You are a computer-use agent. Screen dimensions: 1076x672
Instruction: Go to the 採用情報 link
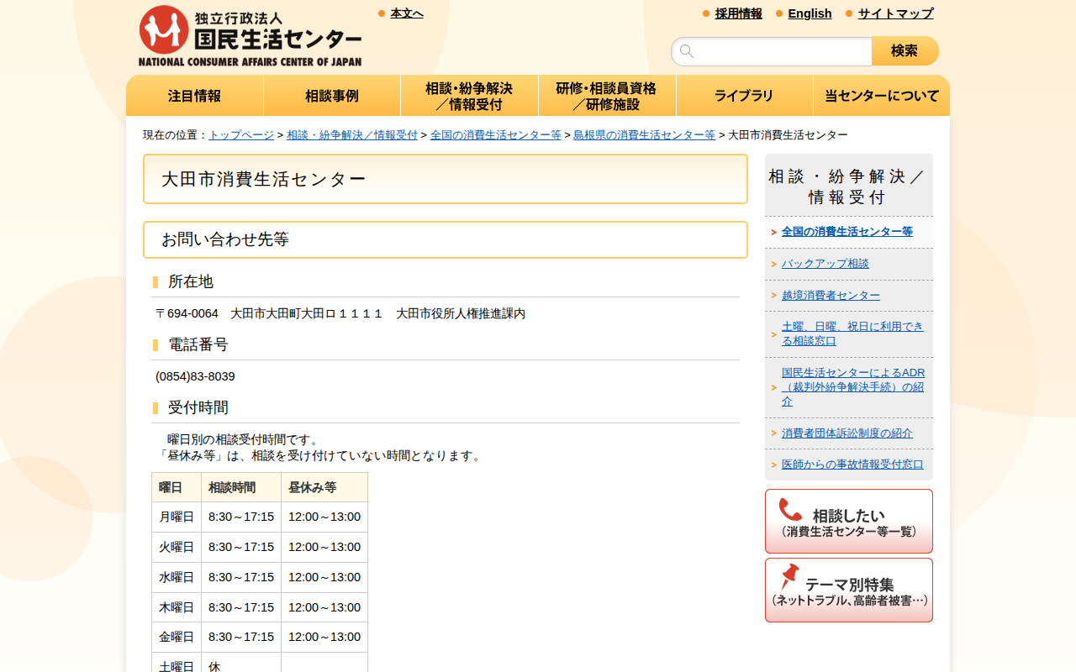pos(738,13)
